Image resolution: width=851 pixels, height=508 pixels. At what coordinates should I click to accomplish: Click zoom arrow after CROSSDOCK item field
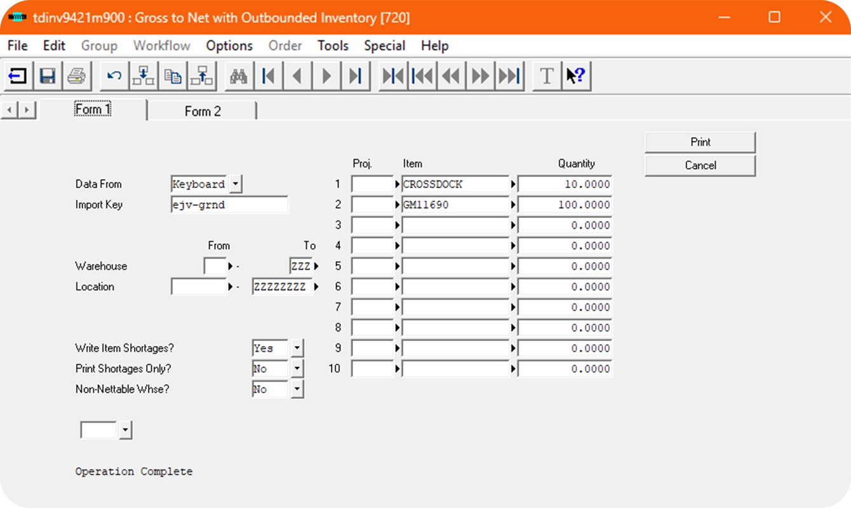point(513,184)
